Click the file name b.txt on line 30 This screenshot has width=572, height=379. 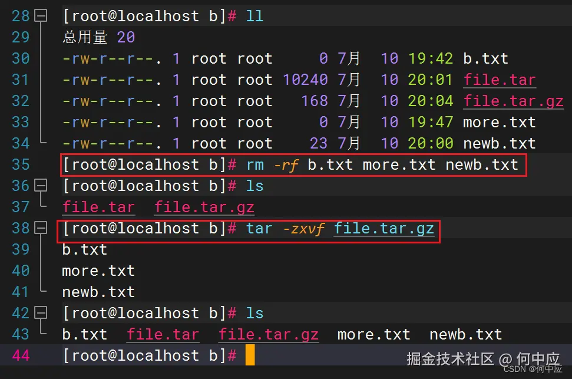pos(485,58)
